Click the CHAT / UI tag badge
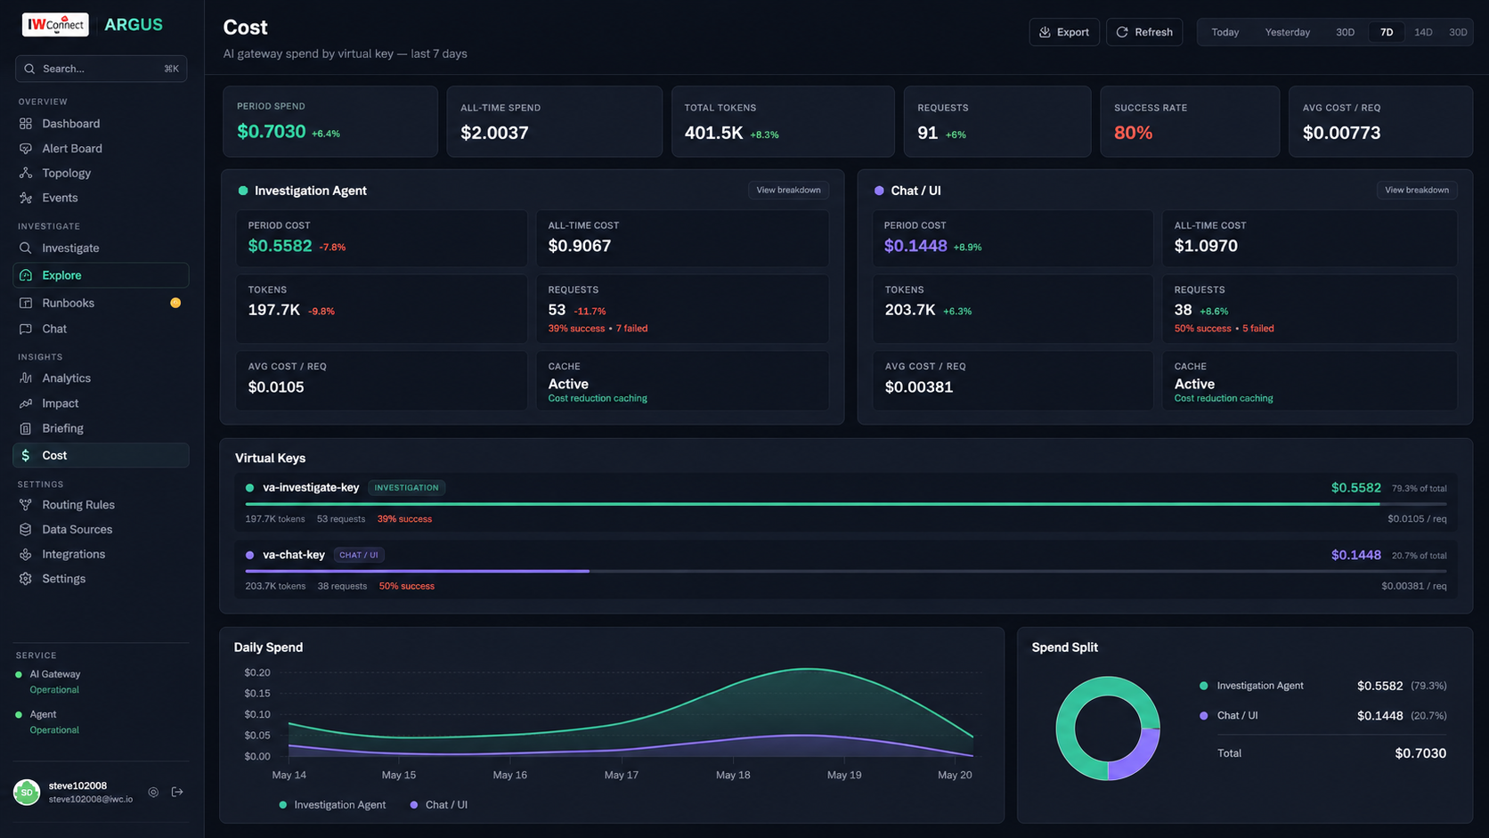 click(x=359, y=555)
